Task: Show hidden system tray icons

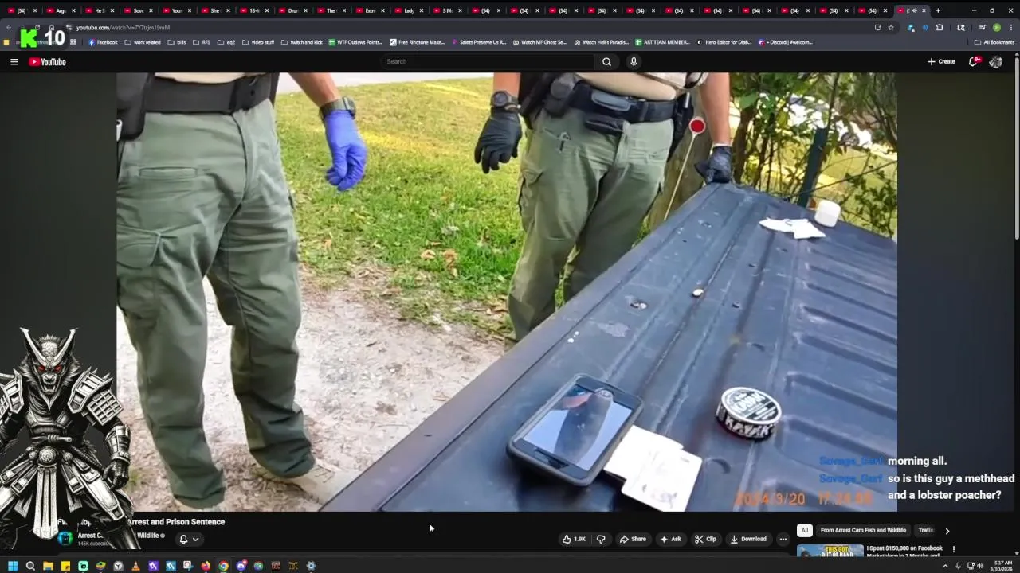Action: (x=945, y=566)
